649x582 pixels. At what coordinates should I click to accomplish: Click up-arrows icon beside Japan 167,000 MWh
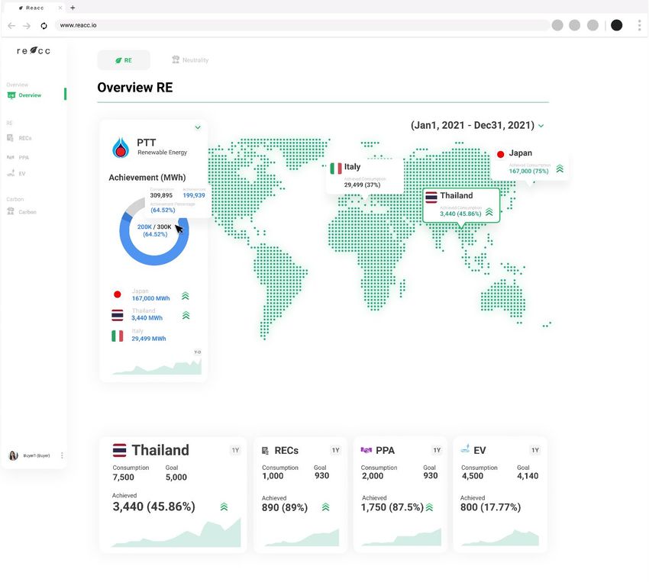[186, 296]
